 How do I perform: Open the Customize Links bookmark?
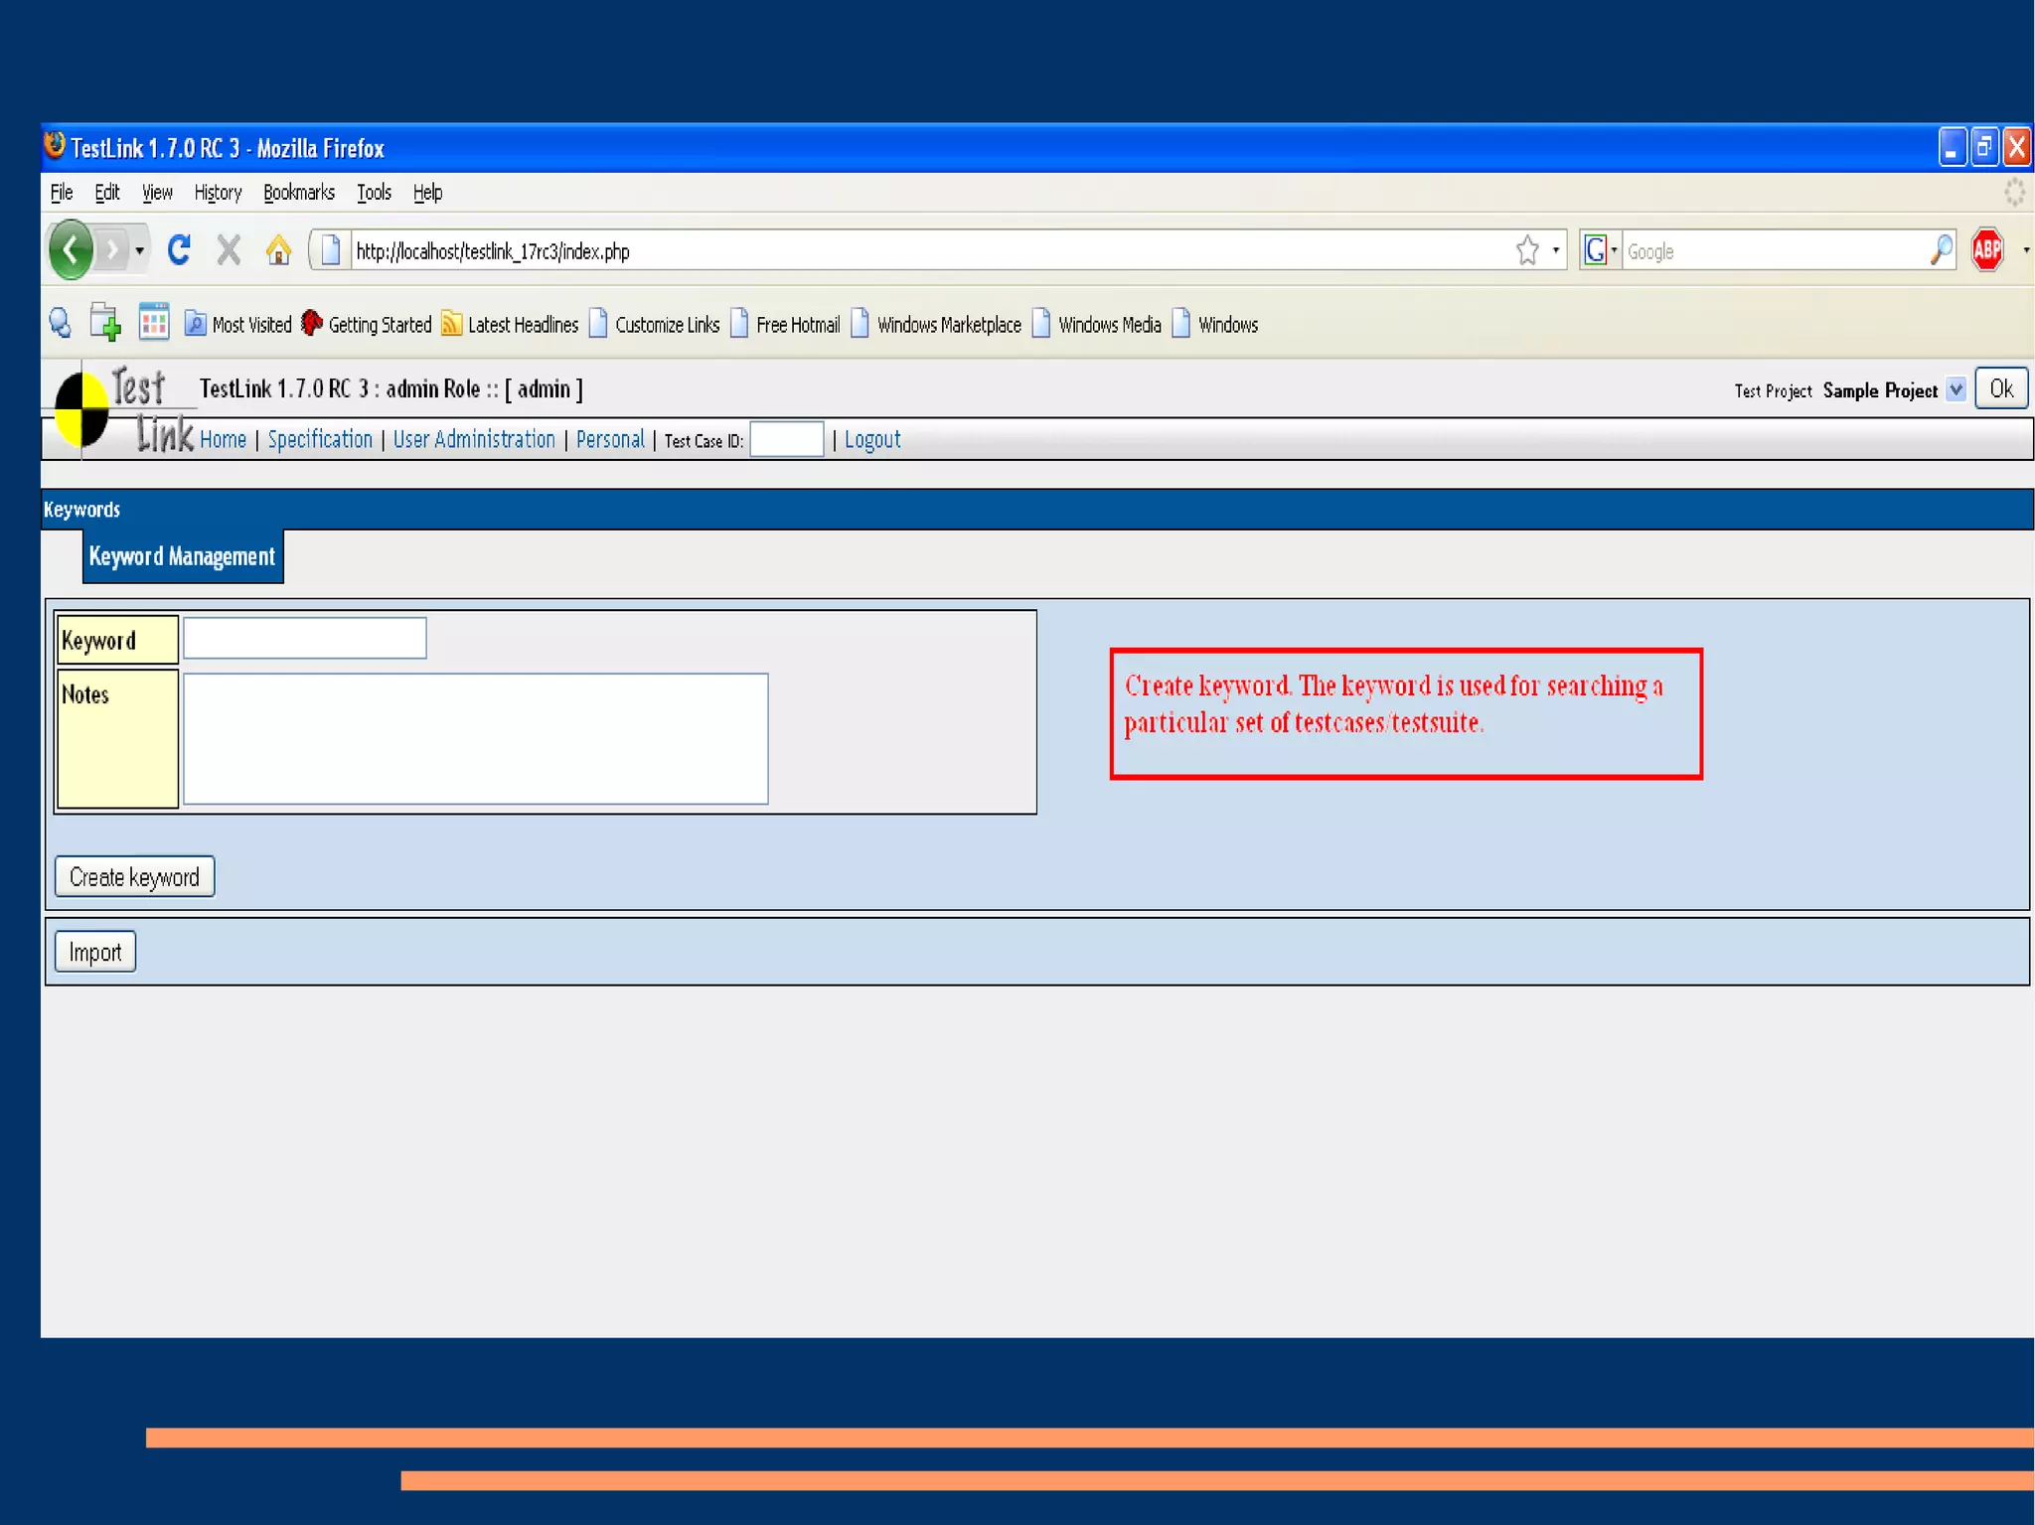(654, 324)
